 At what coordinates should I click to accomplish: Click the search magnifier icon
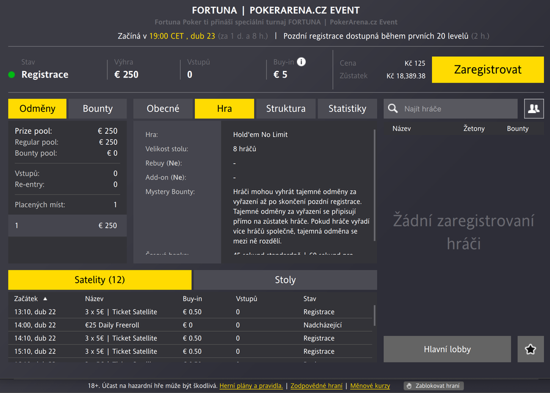[x=393, y=108]
